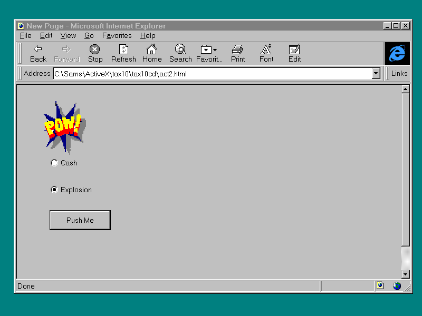Click the Push Me button

[x=80, y=220]
